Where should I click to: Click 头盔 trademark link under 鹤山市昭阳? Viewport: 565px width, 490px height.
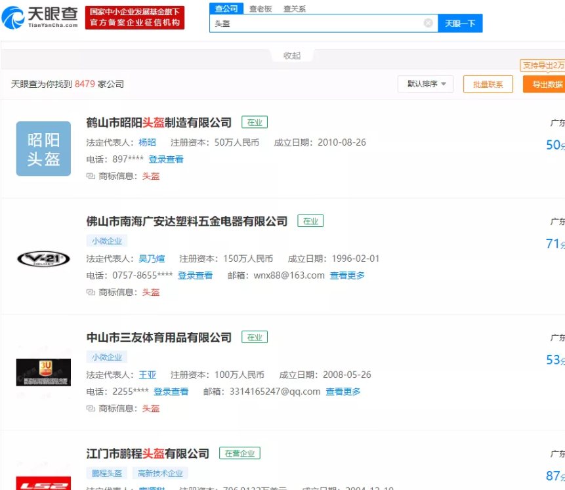(151, 176)
